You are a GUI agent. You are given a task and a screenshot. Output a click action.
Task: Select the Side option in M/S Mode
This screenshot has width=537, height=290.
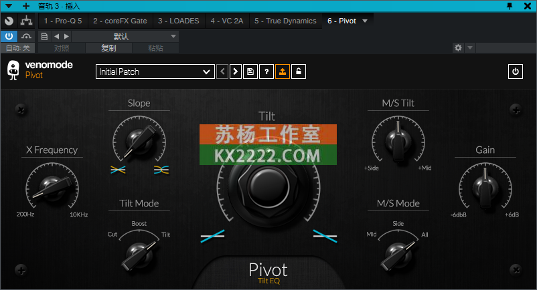click(398, 224)
